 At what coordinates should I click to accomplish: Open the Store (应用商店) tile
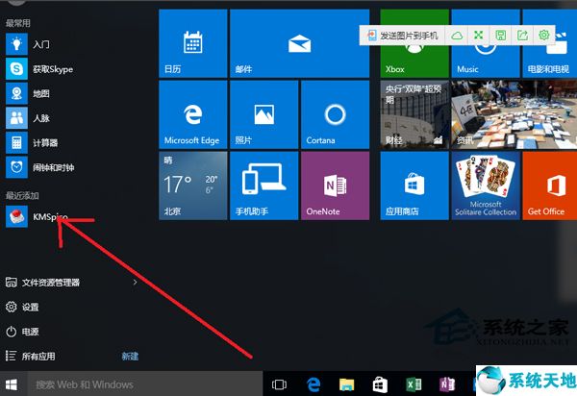pyautogui.click(x=414, y=186)
